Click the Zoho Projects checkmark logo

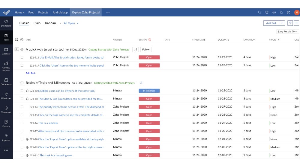point(6,12)
